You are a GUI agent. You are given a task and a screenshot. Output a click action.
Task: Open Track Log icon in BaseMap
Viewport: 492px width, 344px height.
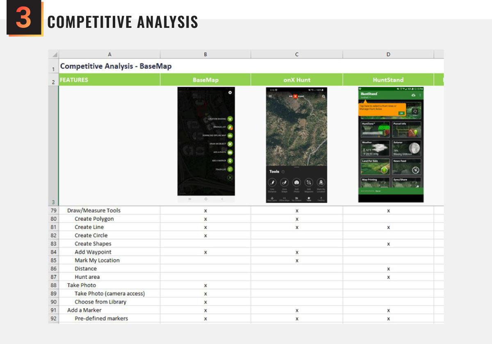pyautogui.click(x=230, y=169)
